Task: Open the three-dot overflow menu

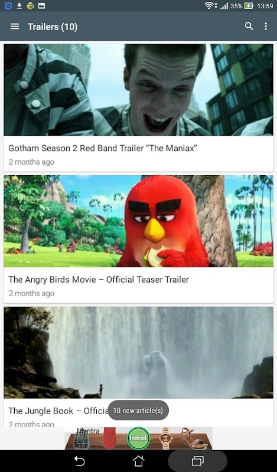Action: 266,27
